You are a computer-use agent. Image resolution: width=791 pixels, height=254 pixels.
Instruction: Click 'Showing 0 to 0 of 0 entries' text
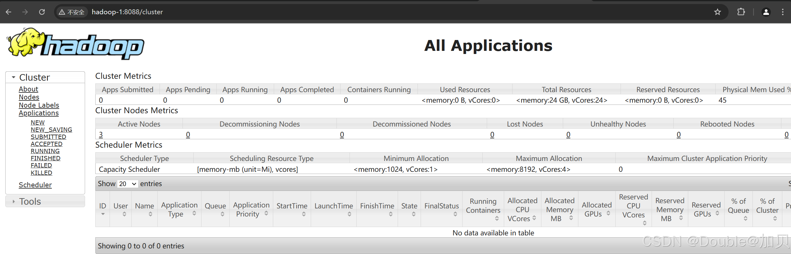click(141, 246)
